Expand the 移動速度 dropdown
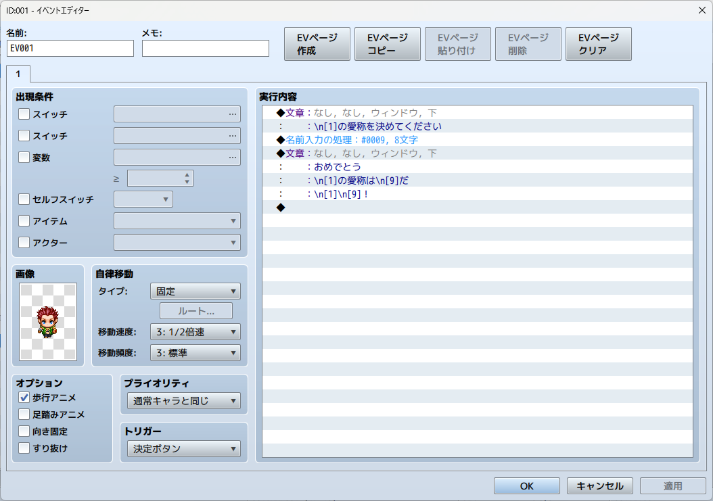Image resolution: width=713 pixels, height=501 pixels. [x=195, y=332]
